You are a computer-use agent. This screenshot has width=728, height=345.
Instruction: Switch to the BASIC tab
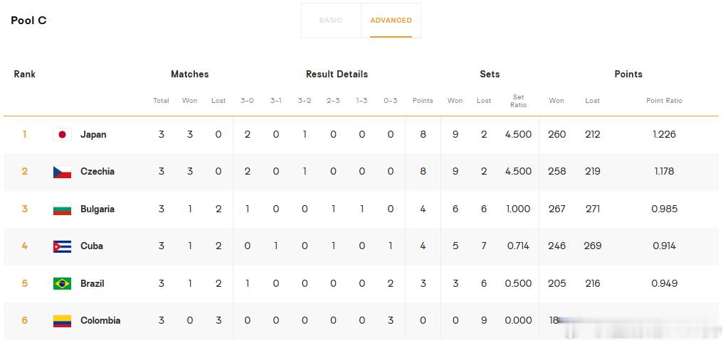(x=331, y=21)
